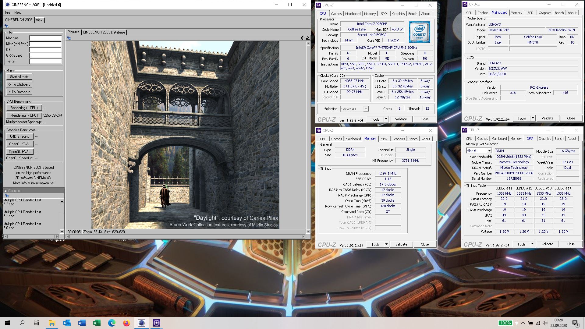Launch Word from taskbar
Image resolution: width=585 pixels, height=329 pixels.
82,323
